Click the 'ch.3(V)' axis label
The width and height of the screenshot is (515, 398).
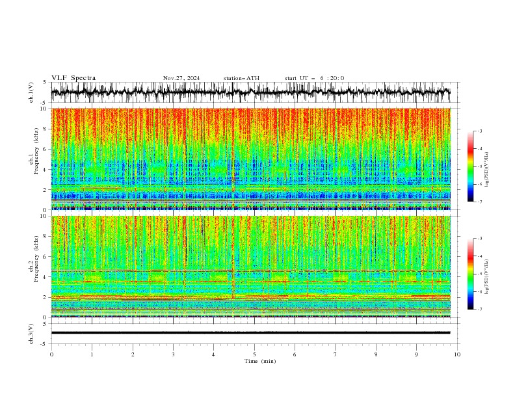pos(31,334)
